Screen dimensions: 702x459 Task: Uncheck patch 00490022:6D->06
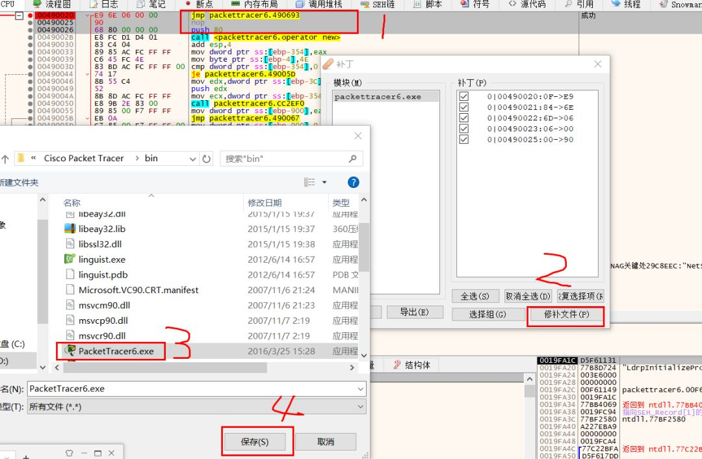(464, 118)
